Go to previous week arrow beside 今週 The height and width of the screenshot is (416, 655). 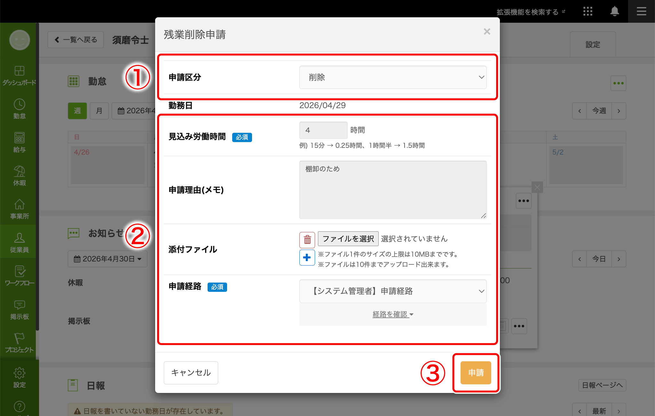pyautogui.click(x=579, y=111)
